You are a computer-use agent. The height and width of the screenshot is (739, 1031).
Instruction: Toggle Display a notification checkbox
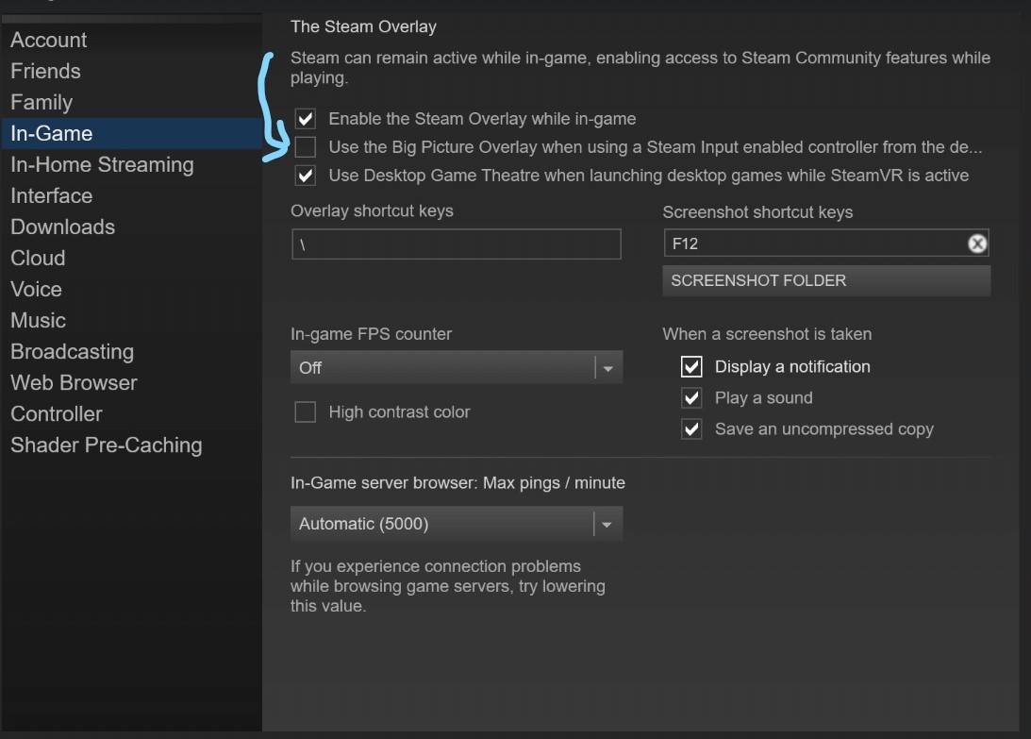point(691,366)
